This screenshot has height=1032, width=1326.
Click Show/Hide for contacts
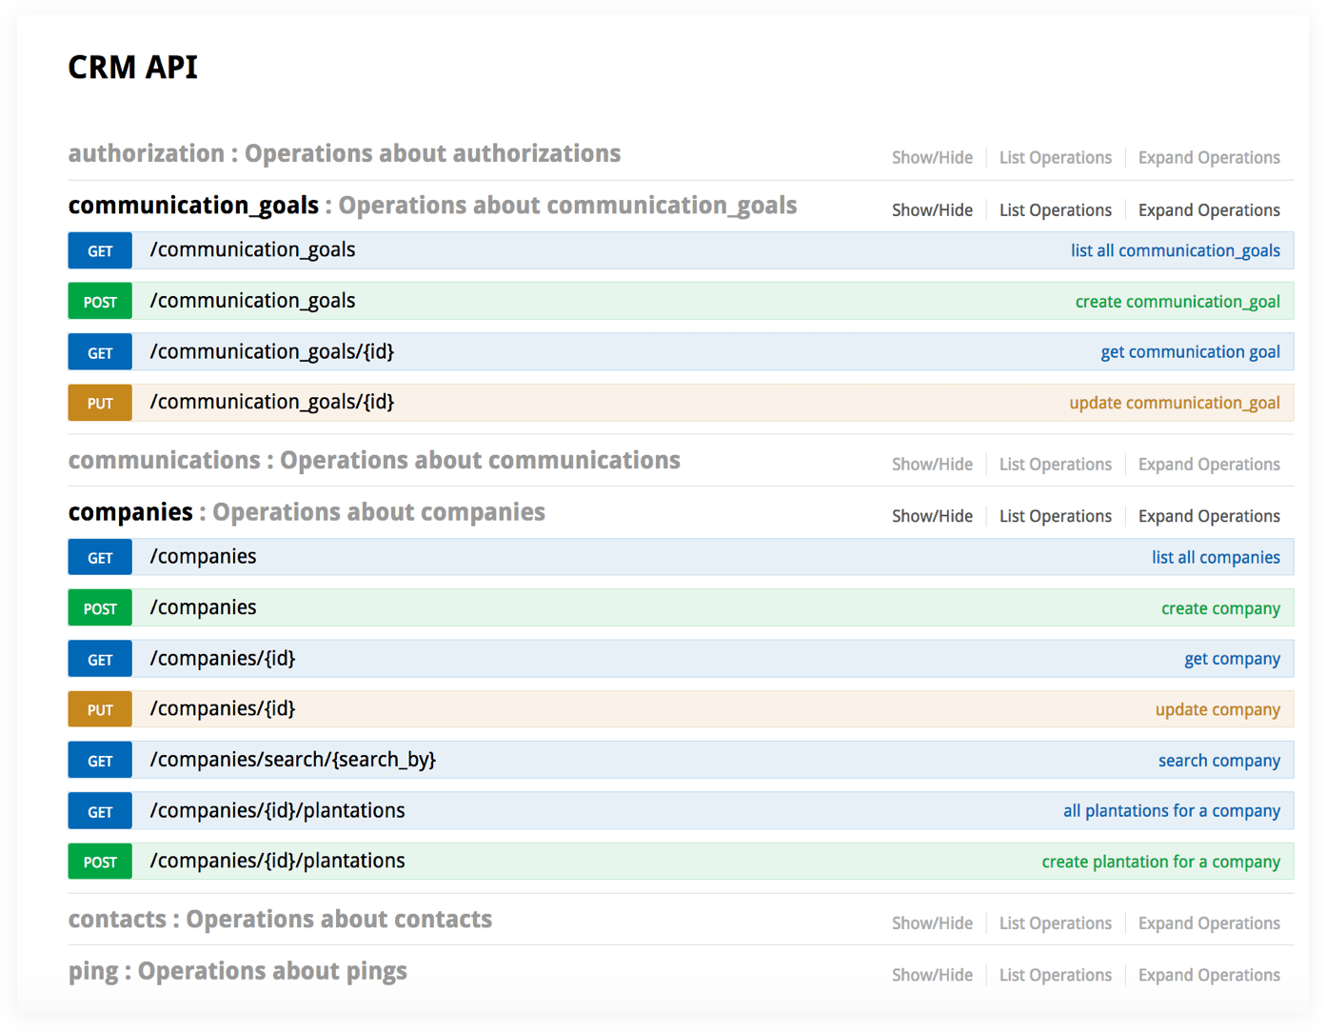coord(932,923)
